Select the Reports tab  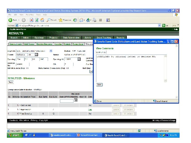click(120, 38)
